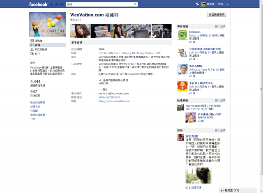
Task: Open fifth photo thumbnail on right
Action: click(x=161, y=31)
